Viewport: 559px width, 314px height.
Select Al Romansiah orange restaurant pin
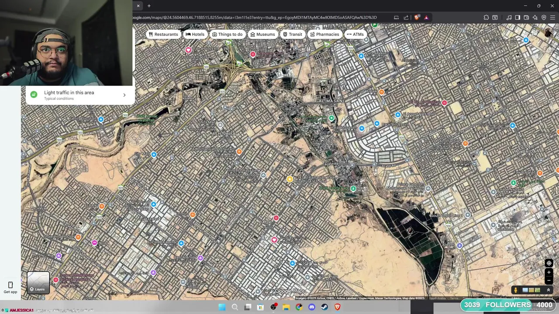(x=239, y=151)
